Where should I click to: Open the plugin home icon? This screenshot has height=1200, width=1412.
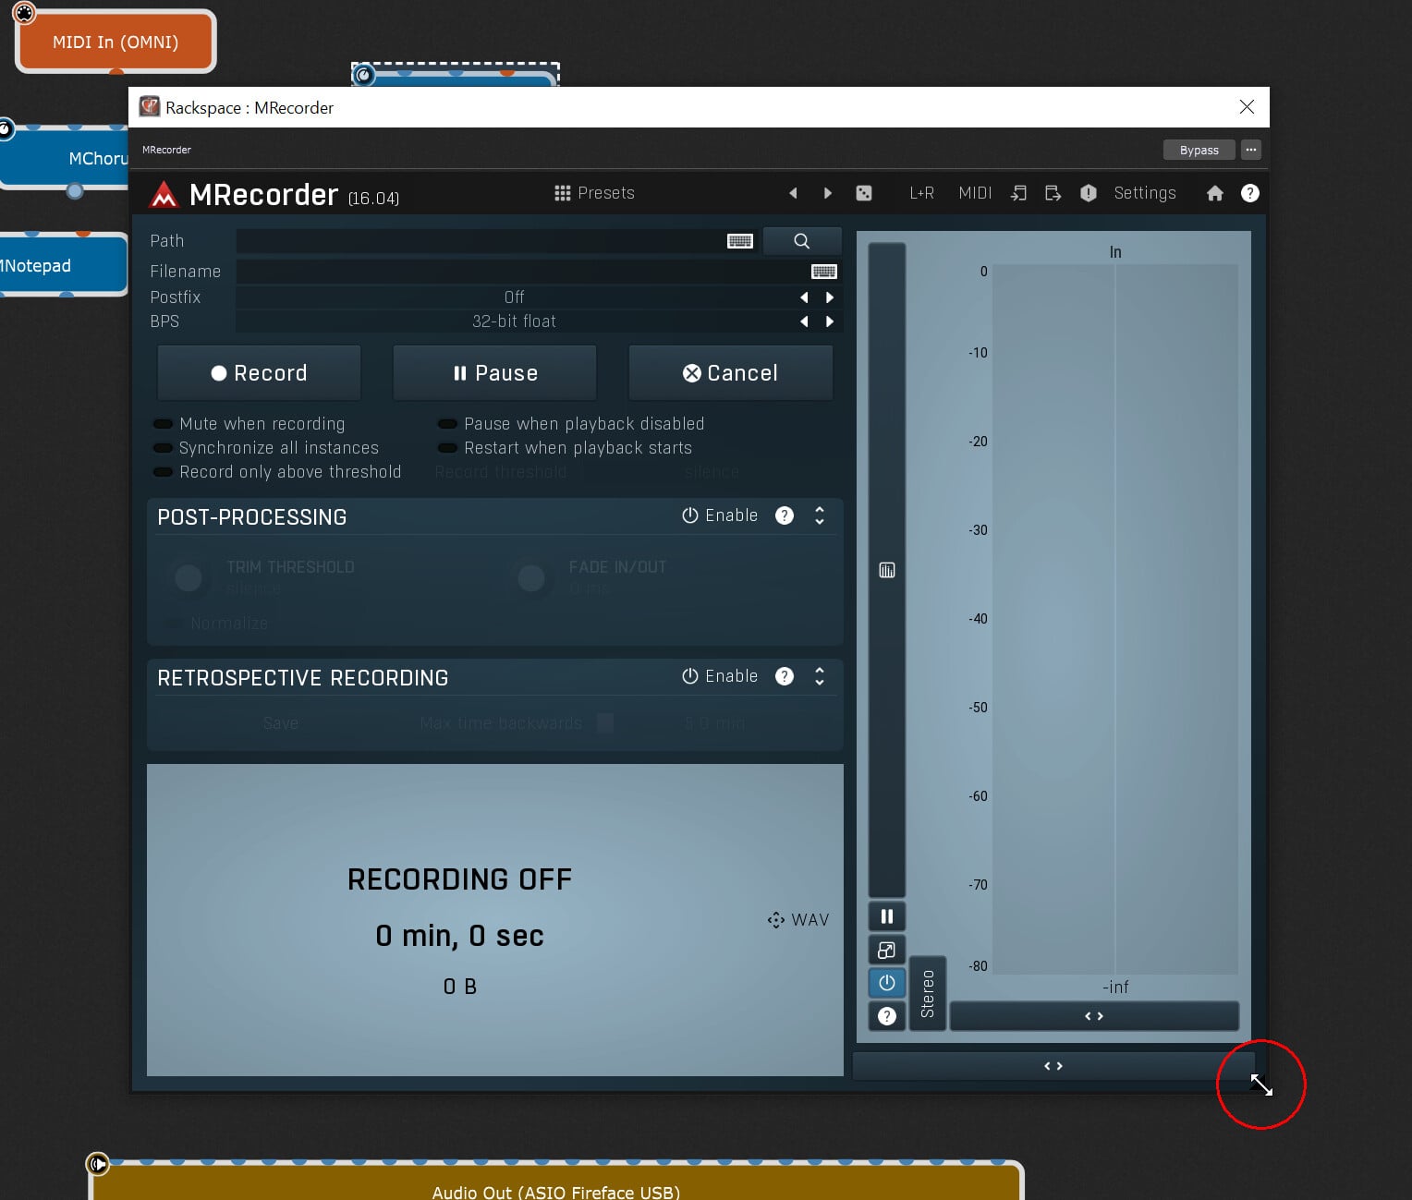pos(1214,193)
